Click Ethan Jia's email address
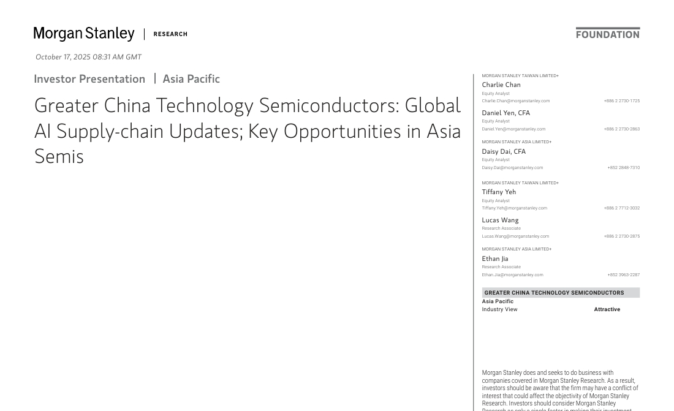This screenshot has width=674, height=411. pos(512,275)
